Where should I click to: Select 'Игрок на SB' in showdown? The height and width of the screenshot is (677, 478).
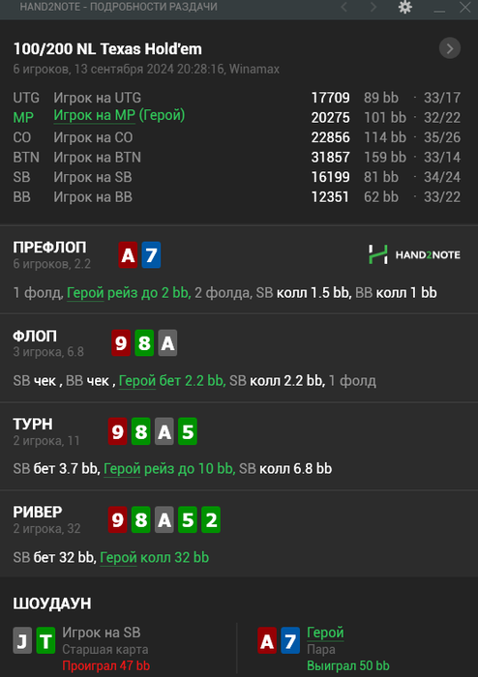click(102, 633)
